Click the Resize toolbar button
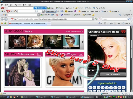The width and height of the screenshot is (133, 99). [88, 8]
